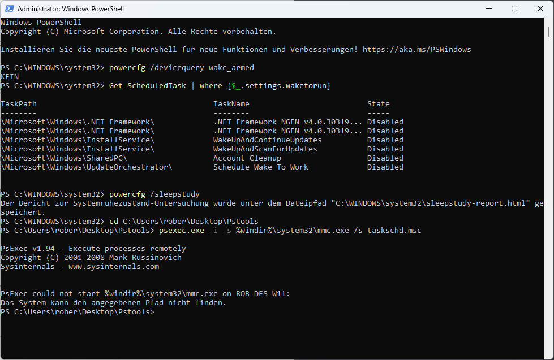
Task: Click the 'powercfg /devicequery wake_armed' command
Action: tap(181, 67)
